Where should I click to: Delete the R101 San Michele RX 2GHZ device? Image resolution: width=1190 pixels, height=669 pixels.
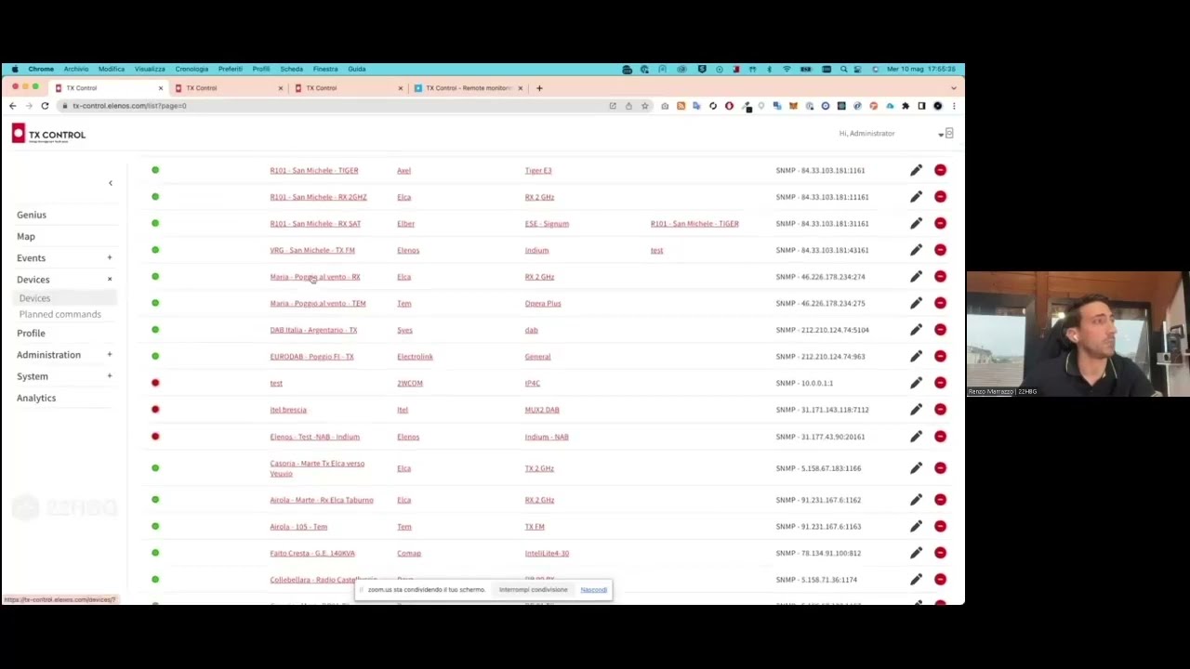point(940,197)
